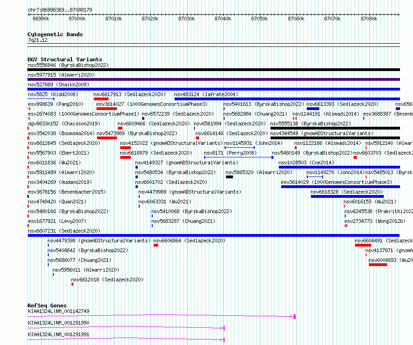This screenshot has width=413, height=345.
Task: Open nsv4749420 (Quan2021) label
Action: (x=57, y=202)
